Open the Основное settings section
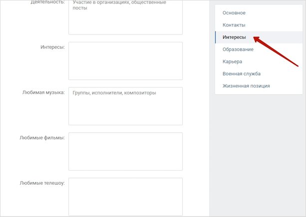This screenshot has height=217, width=306. coord(259,13)
